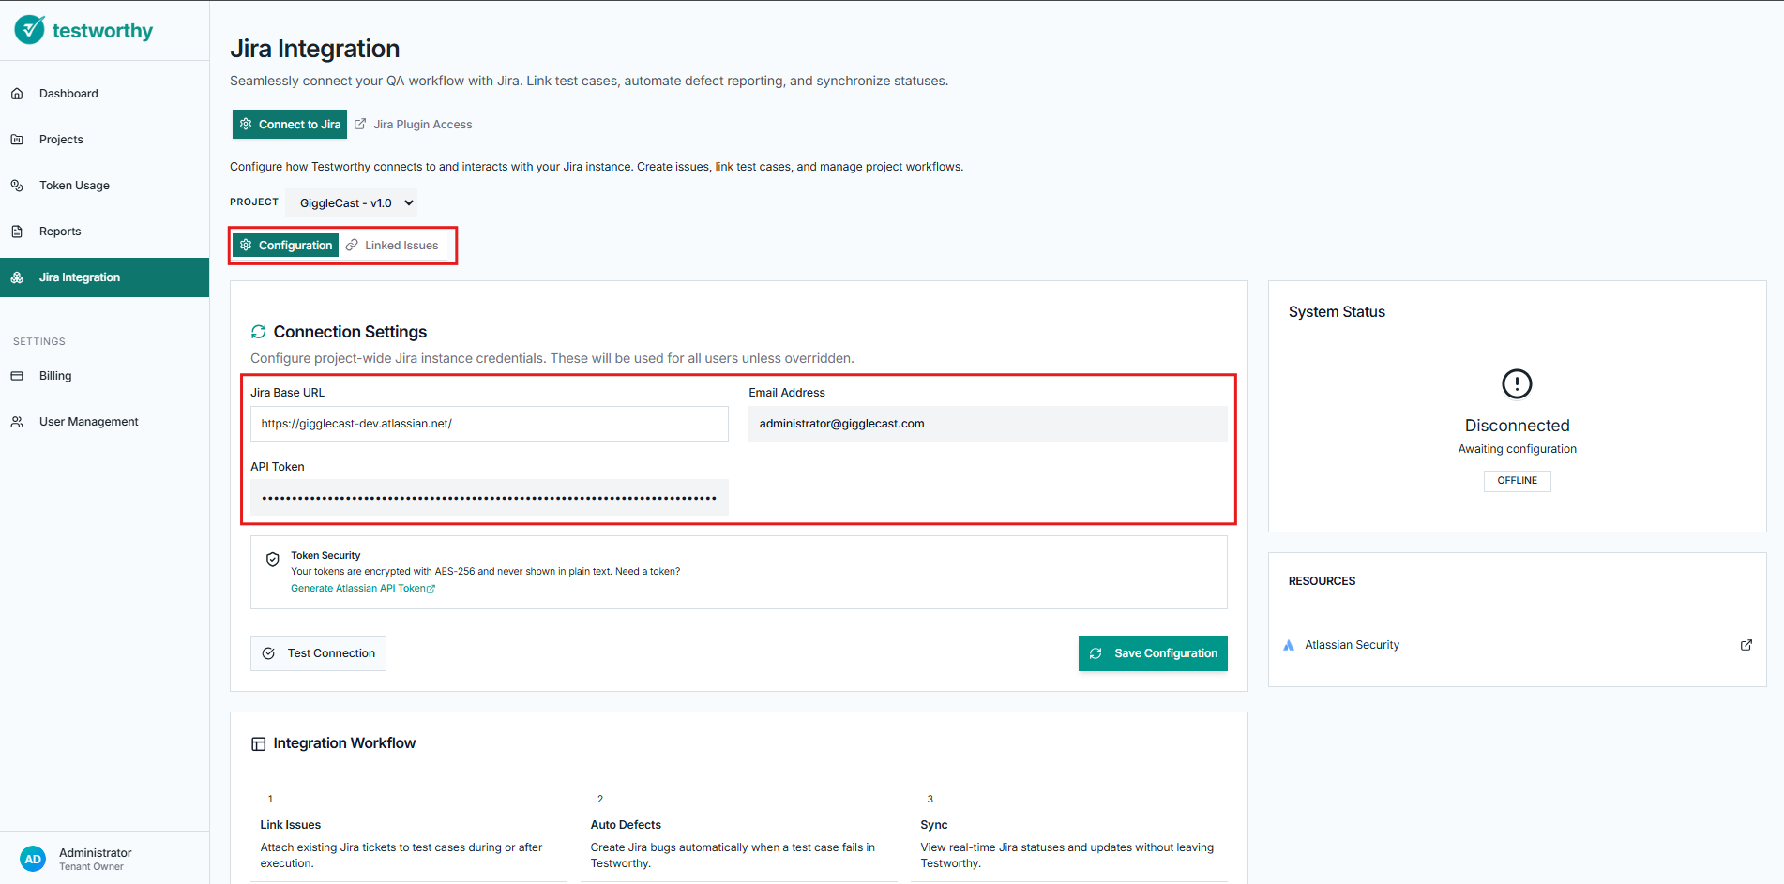Image resolution: width=1784 pixels, height=884 pixels.
Task: Click the Connection Settings refresh icon
Action: tap(259, 332)
